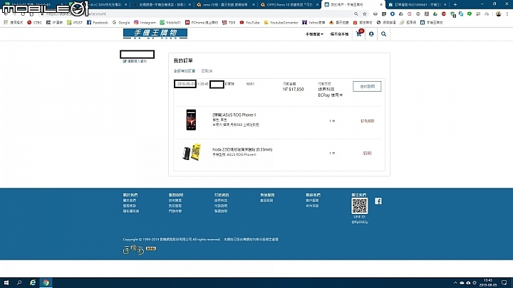This screenshot has width=513, height=288.
Task: Click the $590 price of hoda protector
Action: (367, 153)
